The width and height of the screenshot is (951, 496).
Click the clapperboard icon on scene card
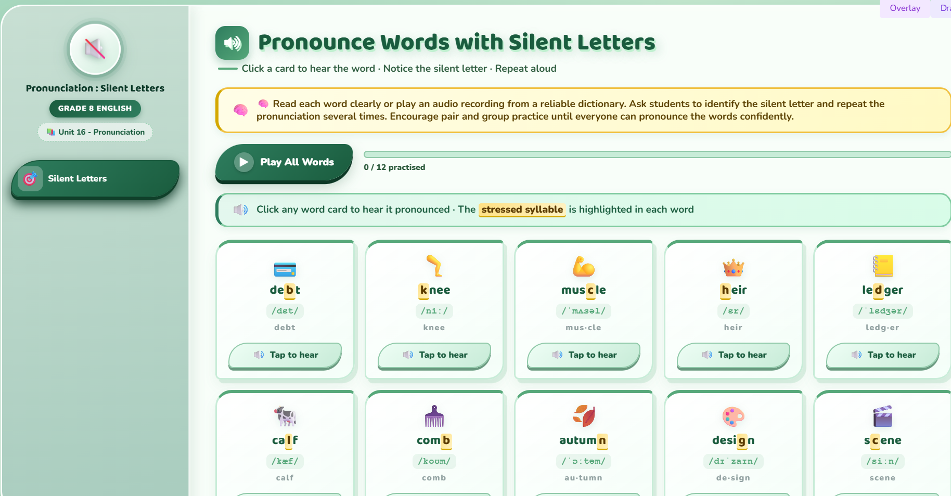pyautogui.click(x=882, y=416)
